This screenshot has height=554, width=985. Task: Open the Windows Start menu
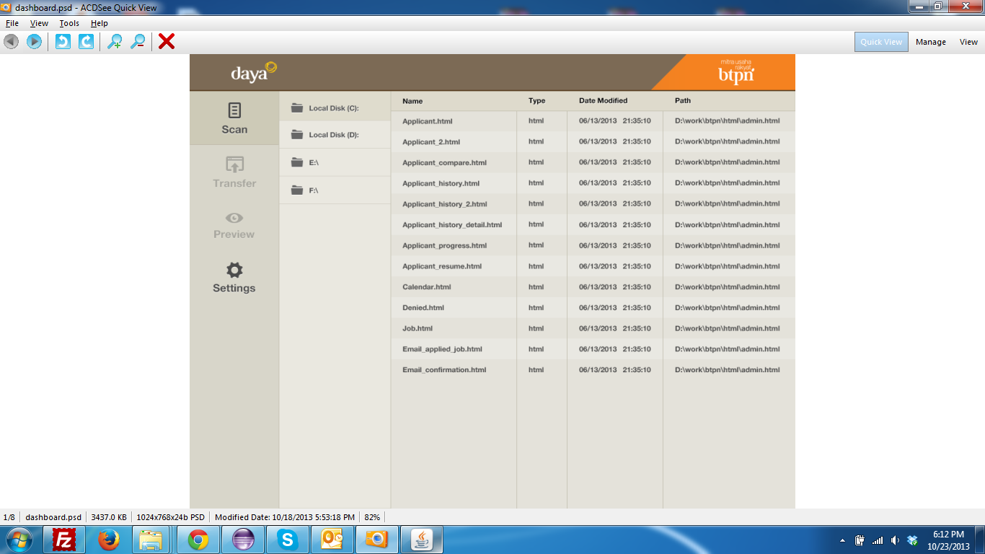(x=19, y=540)
